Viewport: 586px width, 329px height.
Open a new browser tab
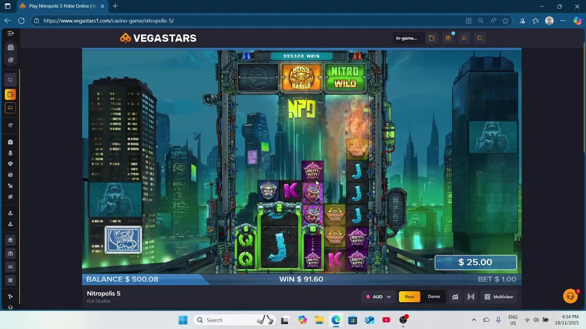click(115, 6)
